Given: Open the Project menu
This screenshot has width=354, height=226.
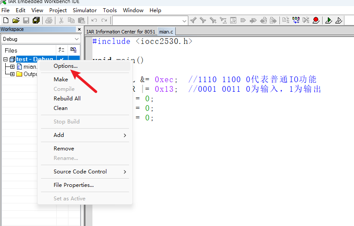Looking at the screenshot, I should [x=58, y=10].
